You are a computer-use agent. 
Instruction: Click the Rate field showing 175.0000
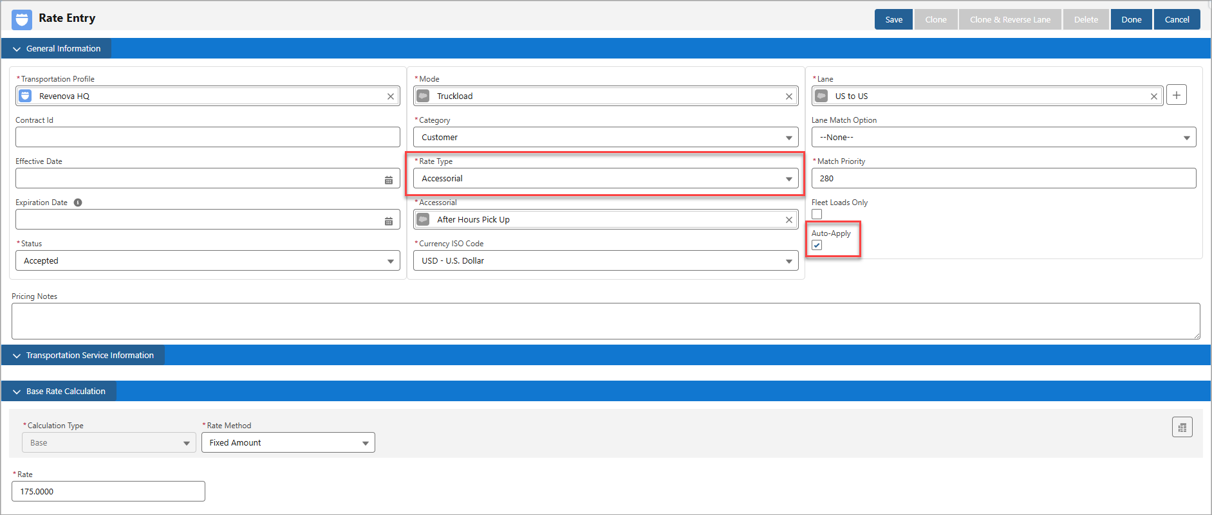pyautogui.click(x=108, y=491)
